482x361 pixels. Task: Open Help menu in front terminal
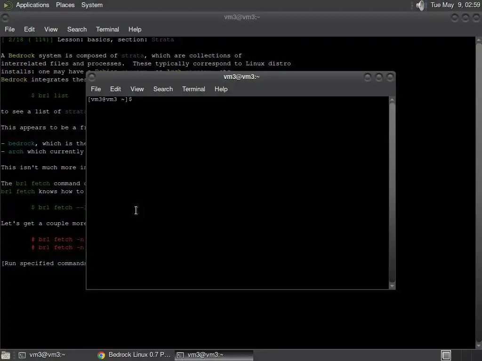(x=221, y=89)
